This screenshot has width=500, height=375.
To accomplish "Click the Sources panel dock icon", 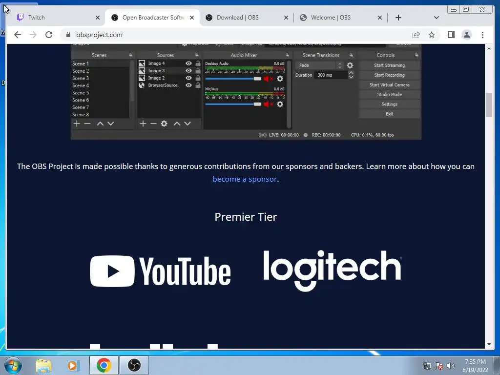I will click(197, 55).
